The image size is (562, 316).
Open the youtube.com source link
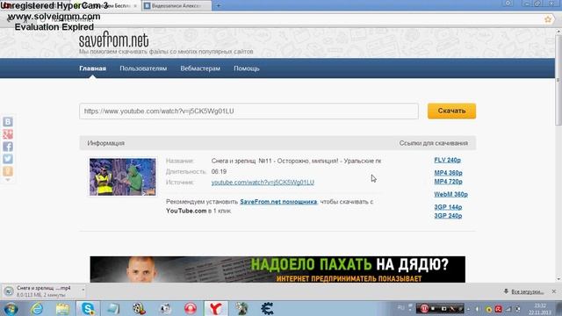263,183
